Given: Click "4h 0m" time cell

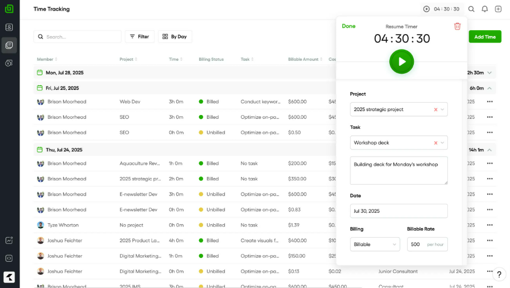Looking at the screenshot, I should 176,241.
